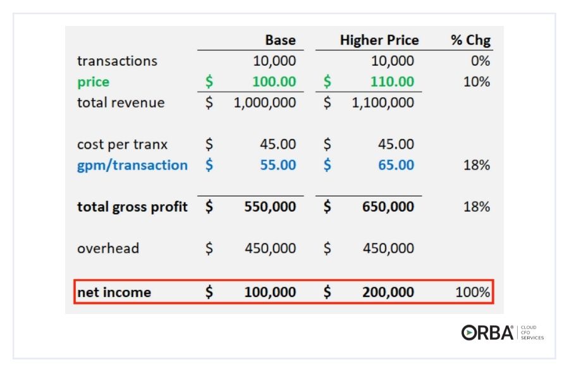569x379 pixels.
Task: Select the green price row label
Action: point(93,82)
